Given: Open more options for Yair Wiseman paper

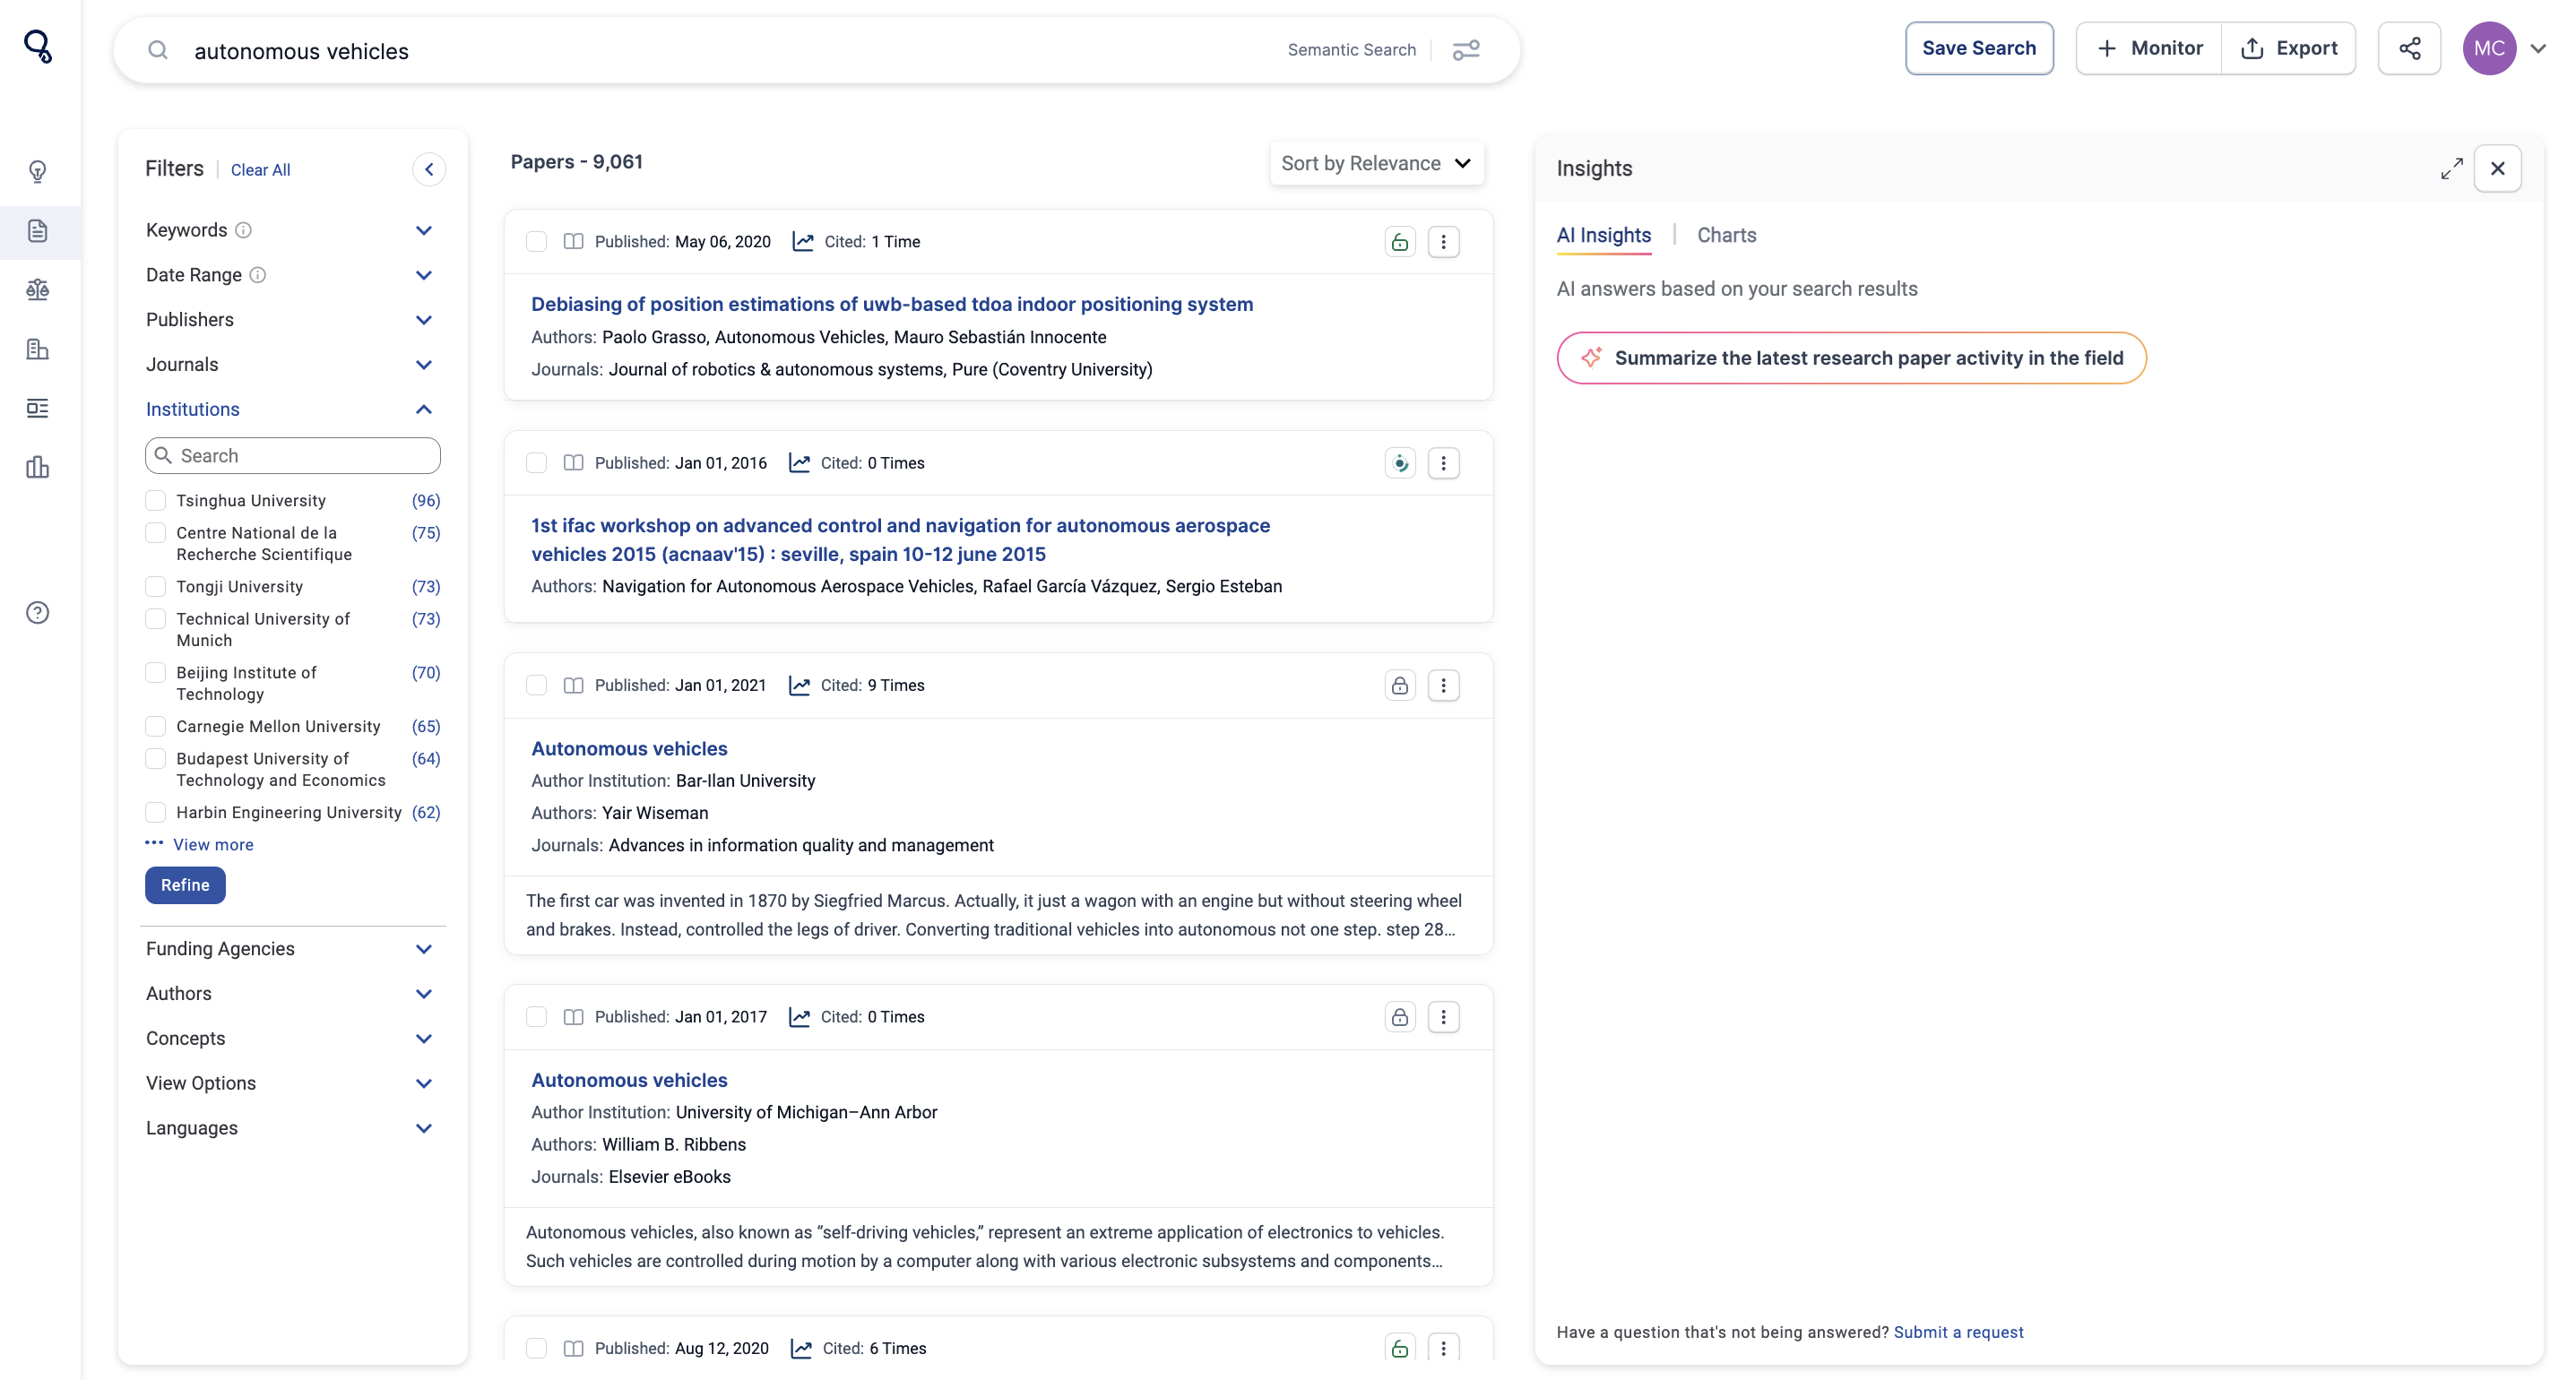Looking at the screenshot, I should 1443,685.
